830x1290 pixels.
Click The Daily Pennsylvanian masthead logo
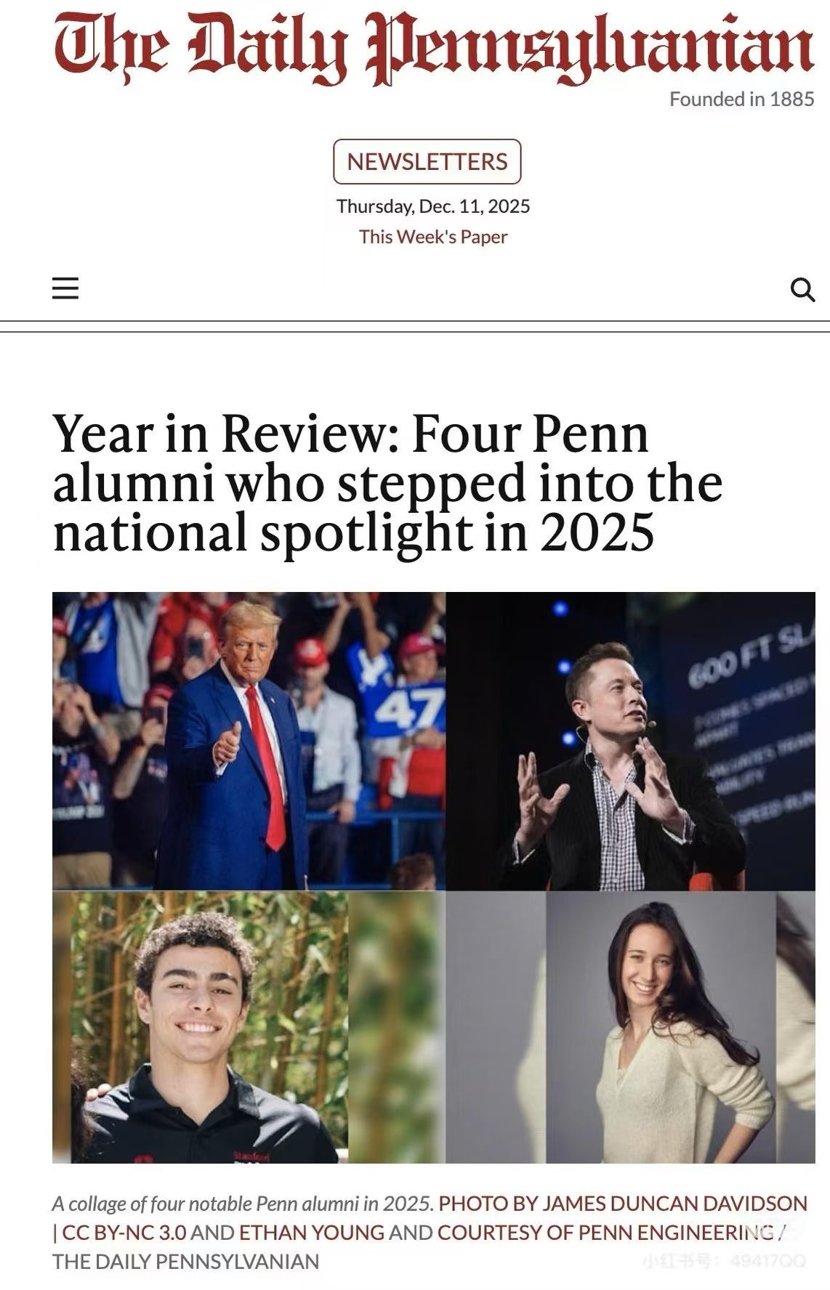point(433,48)
